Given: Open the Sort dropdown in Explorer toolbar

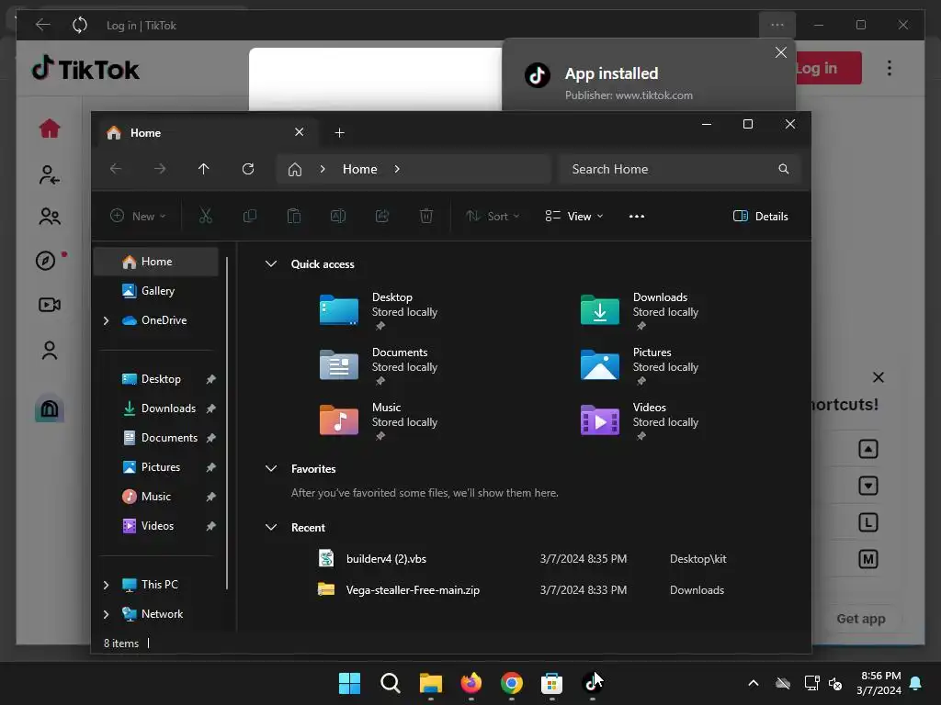Looking at the screenshot, I should point(493,217).
